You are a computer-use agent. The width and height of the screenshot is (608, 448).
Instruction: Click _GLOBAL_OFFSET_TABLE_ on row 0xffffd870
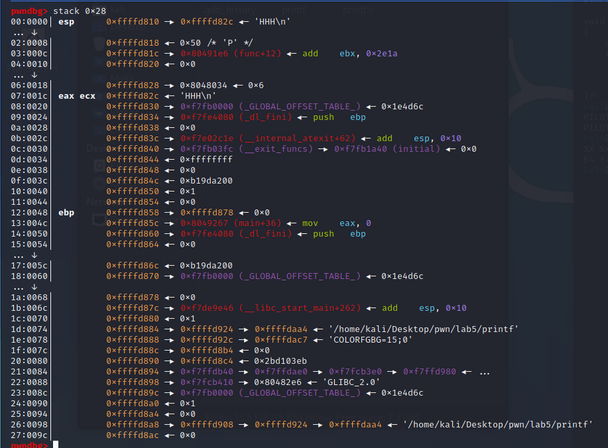[300, 276]
